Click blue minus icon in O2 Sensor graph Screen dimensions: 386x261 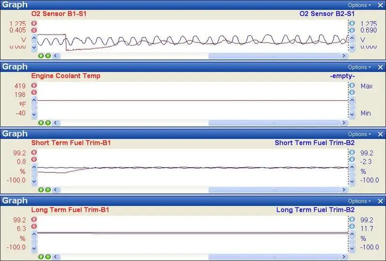pyautogui.click(x=352, y=30)
